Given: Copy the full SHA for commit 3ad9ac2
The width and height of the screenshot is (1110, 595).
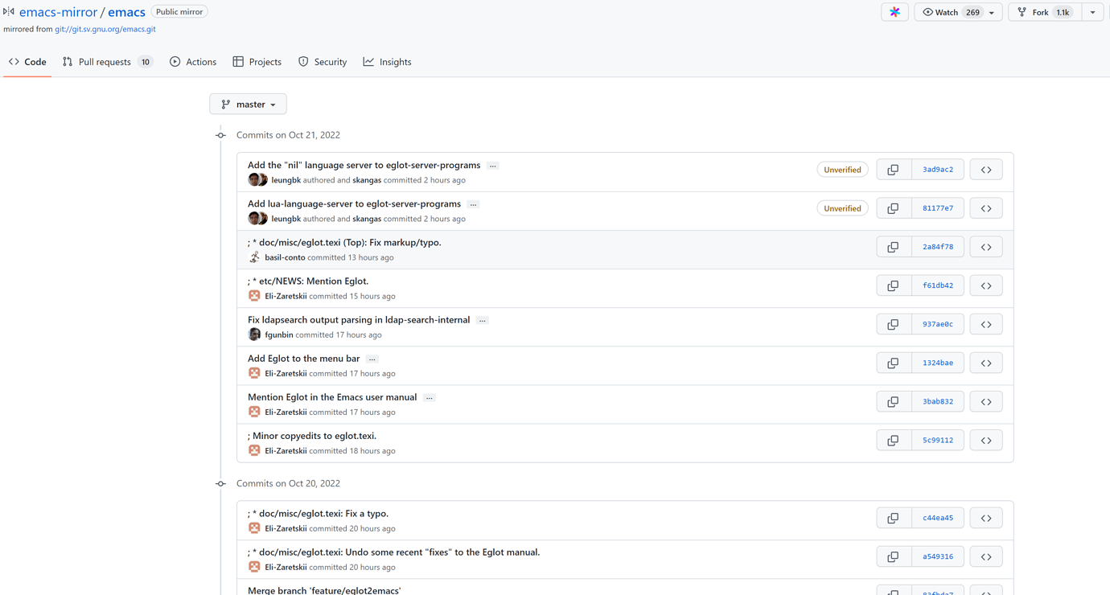Looking at the screenshot, I should 893,170.
